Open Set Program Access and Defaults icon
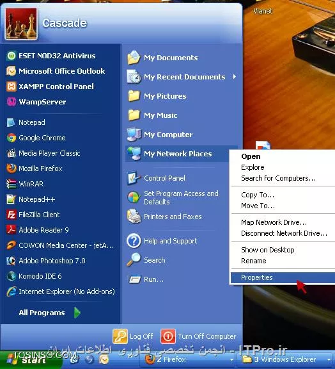 point(134,197)
